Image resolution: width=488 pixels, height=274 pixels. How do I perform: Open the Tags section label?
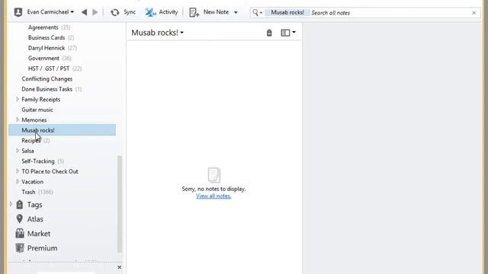tap(34, 205)
